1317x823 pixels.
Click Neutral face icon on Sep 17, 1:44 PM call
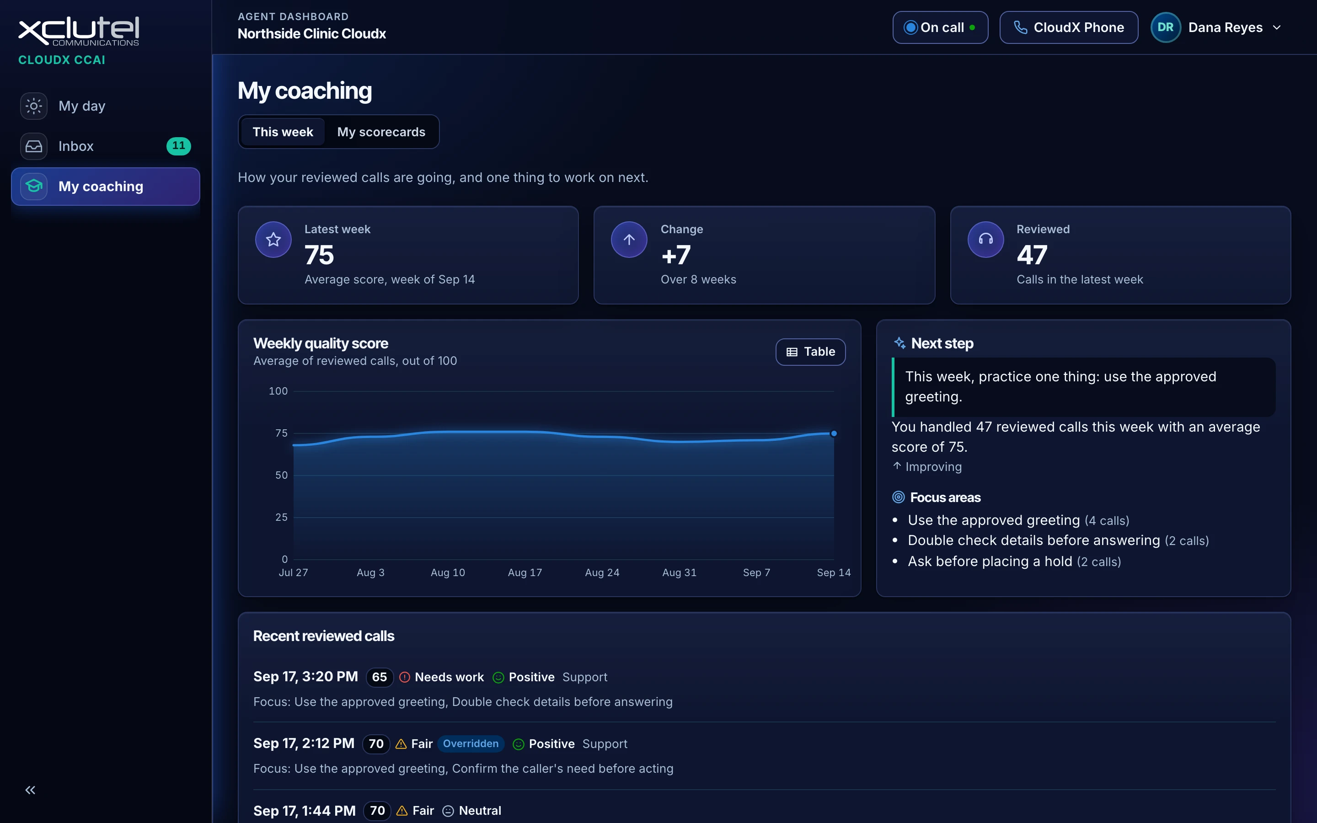coord(448,811)
